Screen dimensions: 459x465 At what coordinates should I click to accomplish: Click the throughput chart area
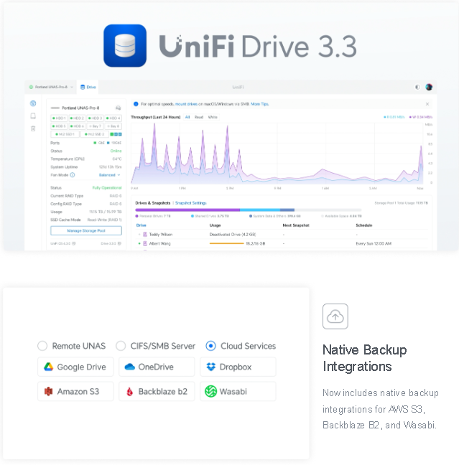tap(277, 154)
